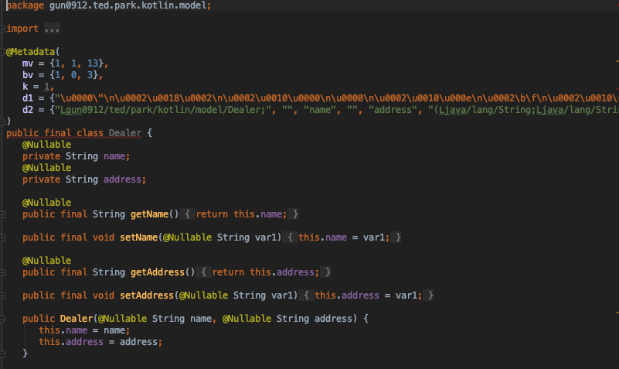Click the red error stripe marker near the k line

pyautogui.click(x=617, y=89)
